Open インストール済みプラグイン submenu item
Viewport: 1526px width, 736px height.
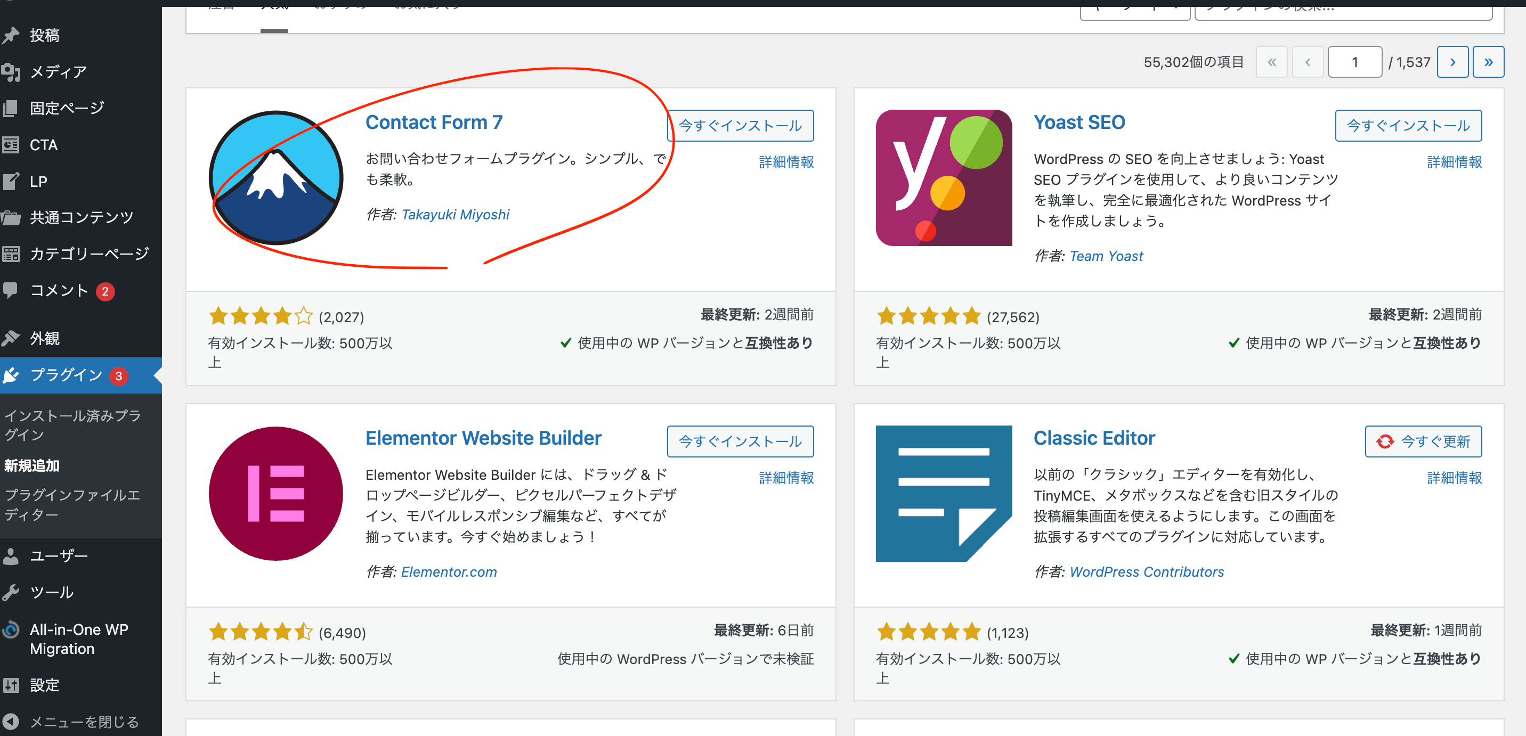tap(72, 425)
